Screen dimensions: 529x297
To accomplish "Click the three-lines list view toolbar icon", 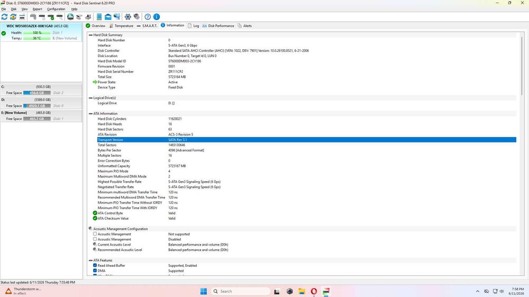I will click(22, 16).
